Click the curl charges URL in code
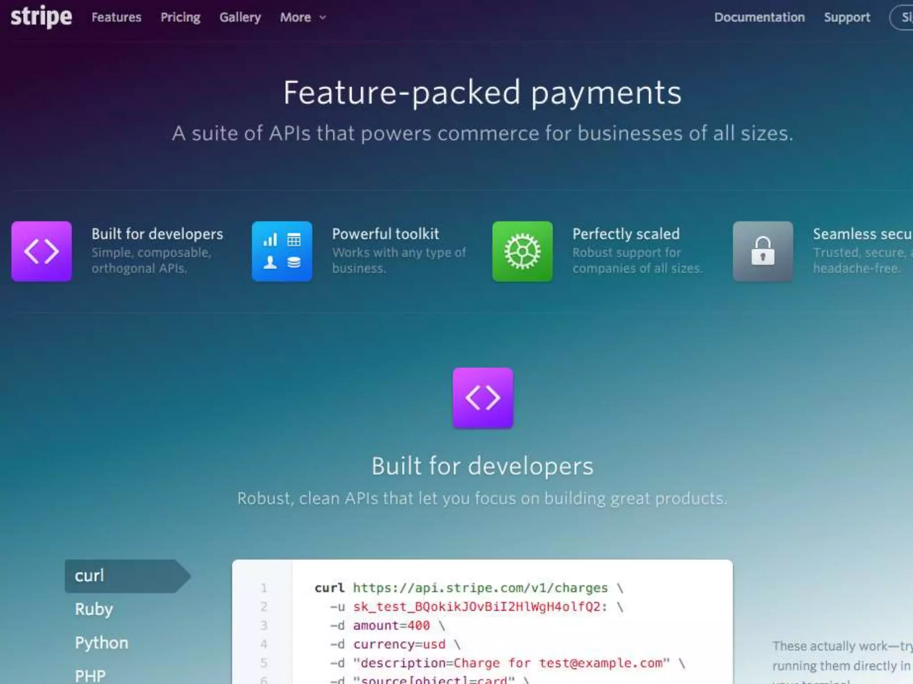The width and height of the screenshot is (913, 684). pyautogui.click(x=480, y=588)
